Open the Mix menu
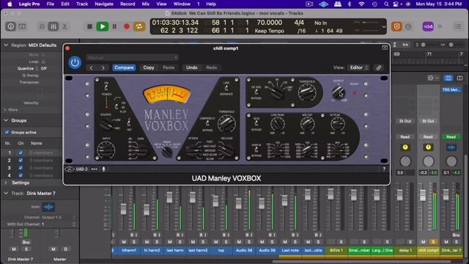 [x=145, y=4]
